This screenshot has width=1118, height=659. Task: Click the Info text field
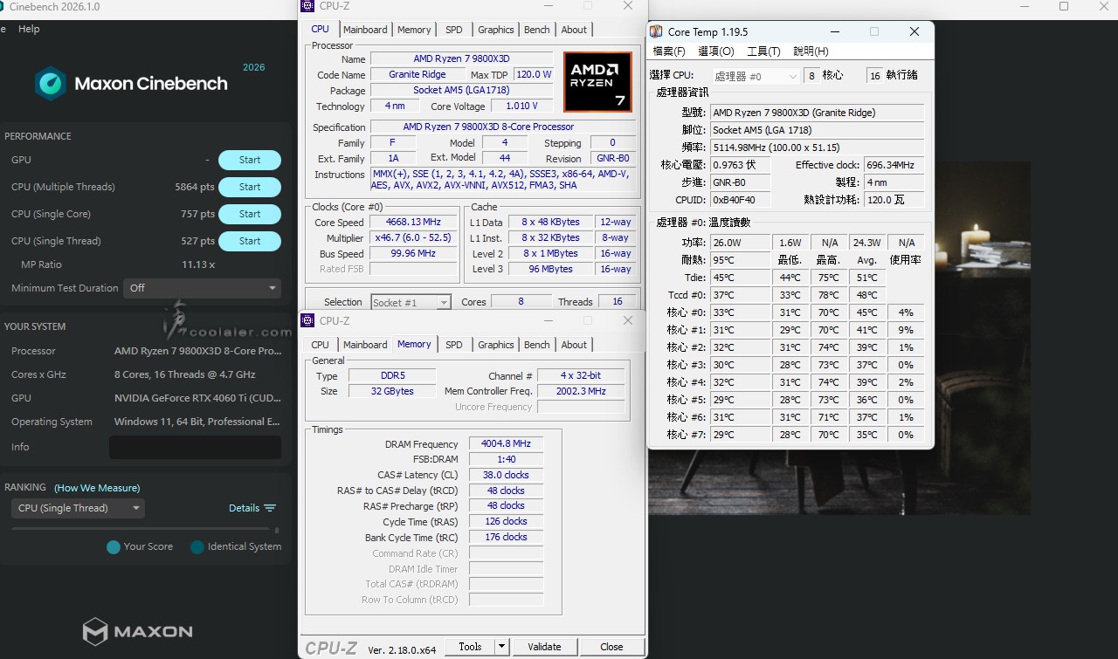point(195,447)
